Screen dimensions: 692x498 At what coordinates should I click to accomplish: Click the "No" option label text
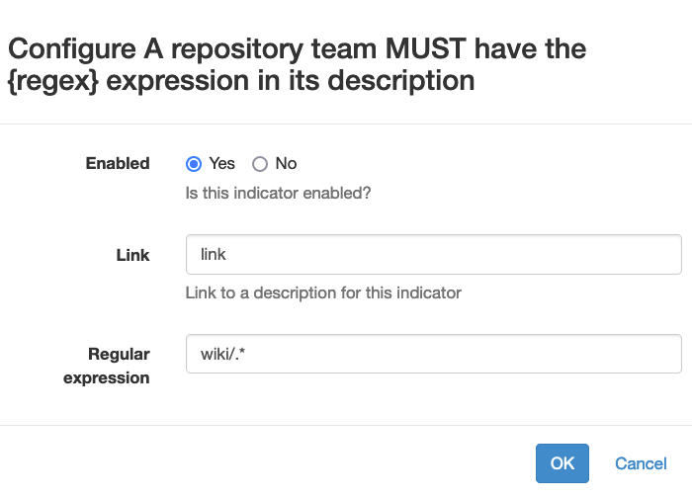[x=286, y=164]
